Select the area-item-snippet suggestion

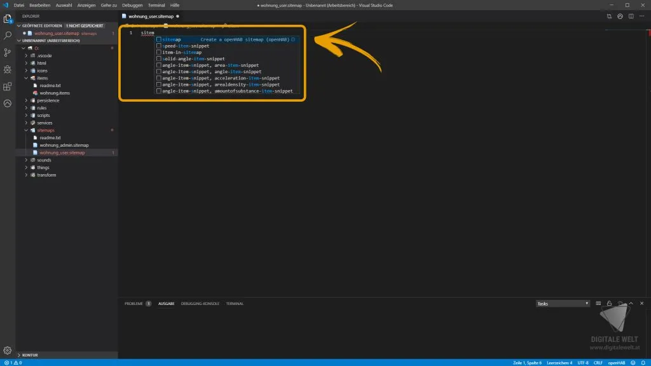[227, 65]
